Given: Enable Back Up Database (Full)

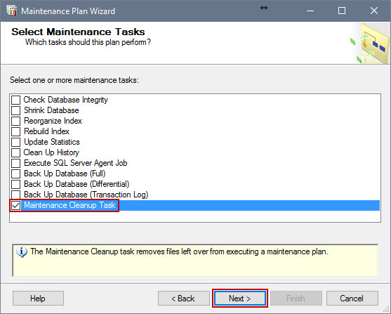Looking at the screenshot, I should pyautogui.click(x=15, y=174).
